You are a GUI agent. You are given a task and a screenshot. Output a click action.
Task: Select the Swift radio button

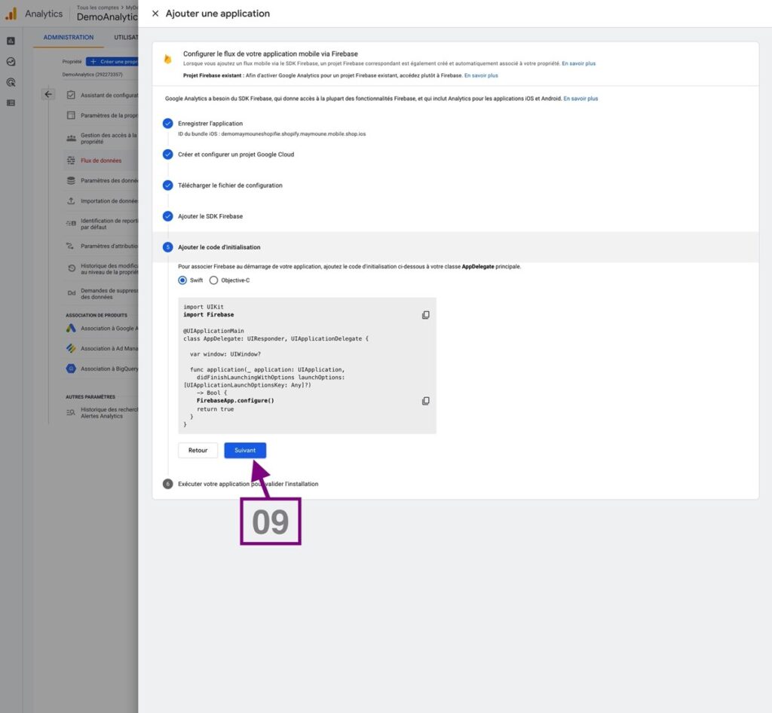[182, 280]
